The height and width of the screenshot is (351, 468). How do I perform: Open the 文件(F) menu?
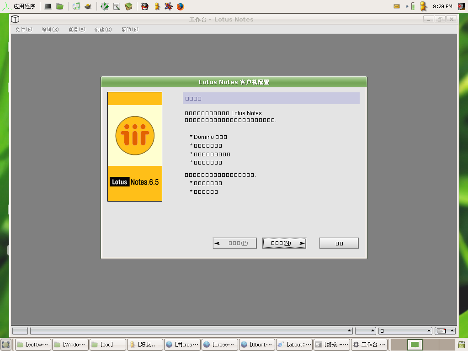click(24, 29)
